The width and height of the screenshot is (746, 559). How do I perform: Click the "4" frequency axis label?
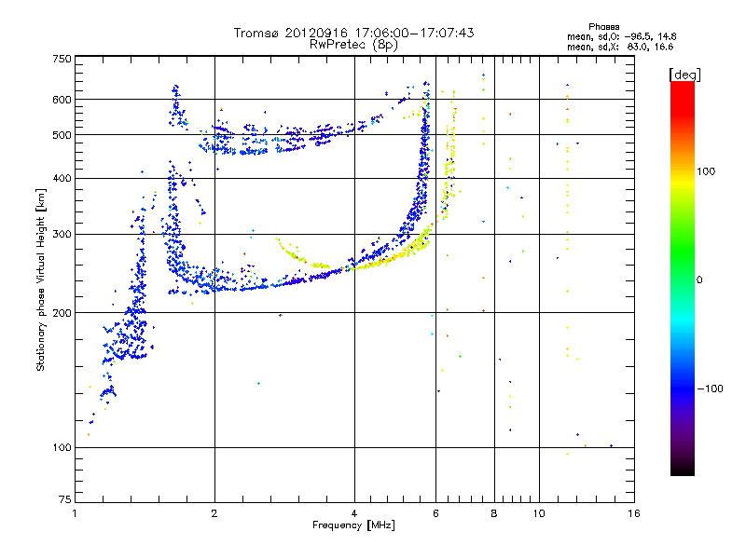coord(354,513)
